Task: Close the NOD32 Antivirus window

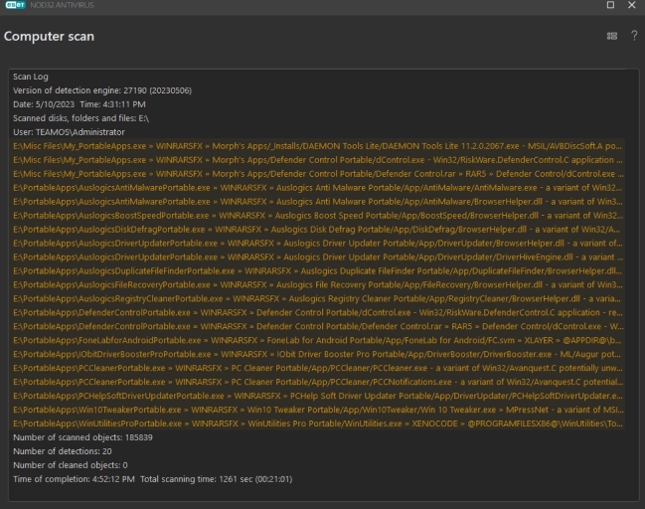Action: coord(632,5)
